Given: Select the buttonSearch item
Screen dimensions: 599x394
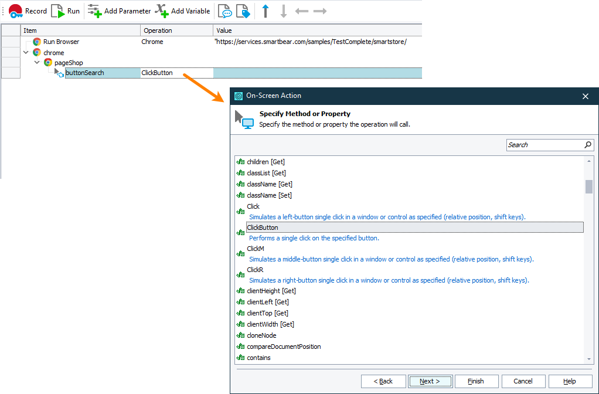Looking at the screenshot, I should point(84,73).
